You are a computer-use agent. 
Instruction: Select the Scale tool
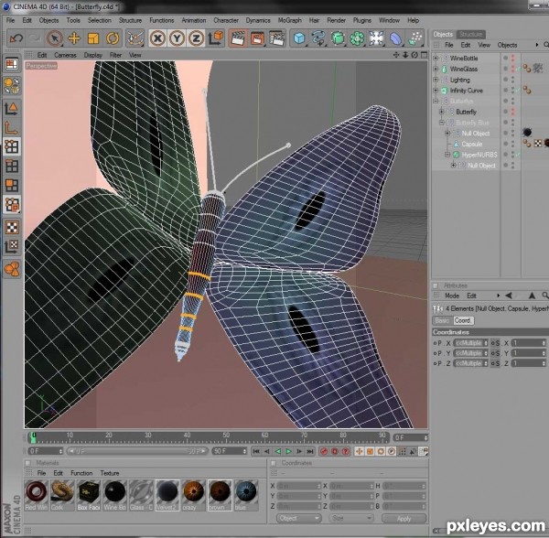coord(93,38)
